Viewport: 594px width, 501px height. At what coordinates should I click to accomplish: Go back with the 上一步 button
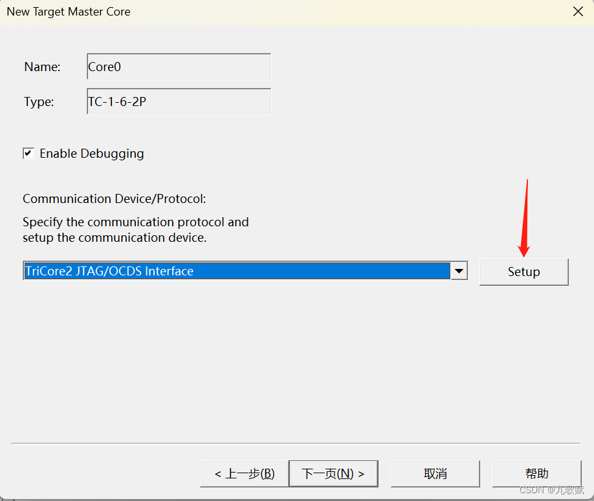pyautogui.click(x=244, y=473)
